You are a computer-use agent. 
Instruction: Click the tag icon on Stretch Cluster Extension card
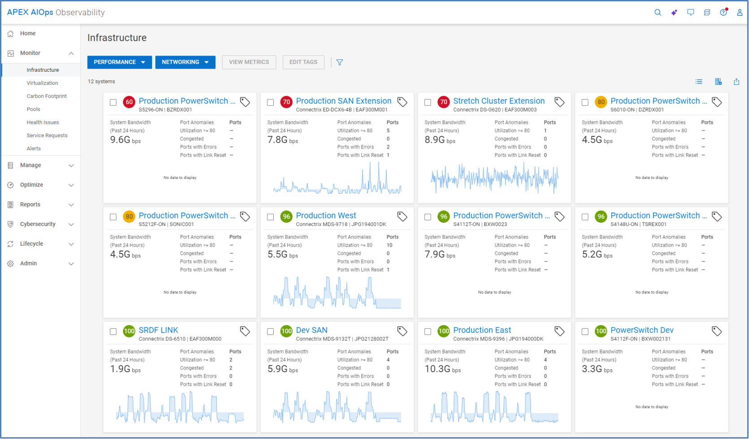click(560, 102)
